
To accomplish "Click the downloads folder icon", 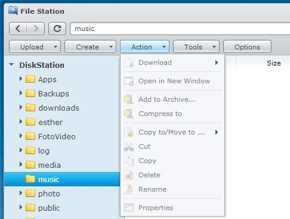I will click(x=30, y=108).
